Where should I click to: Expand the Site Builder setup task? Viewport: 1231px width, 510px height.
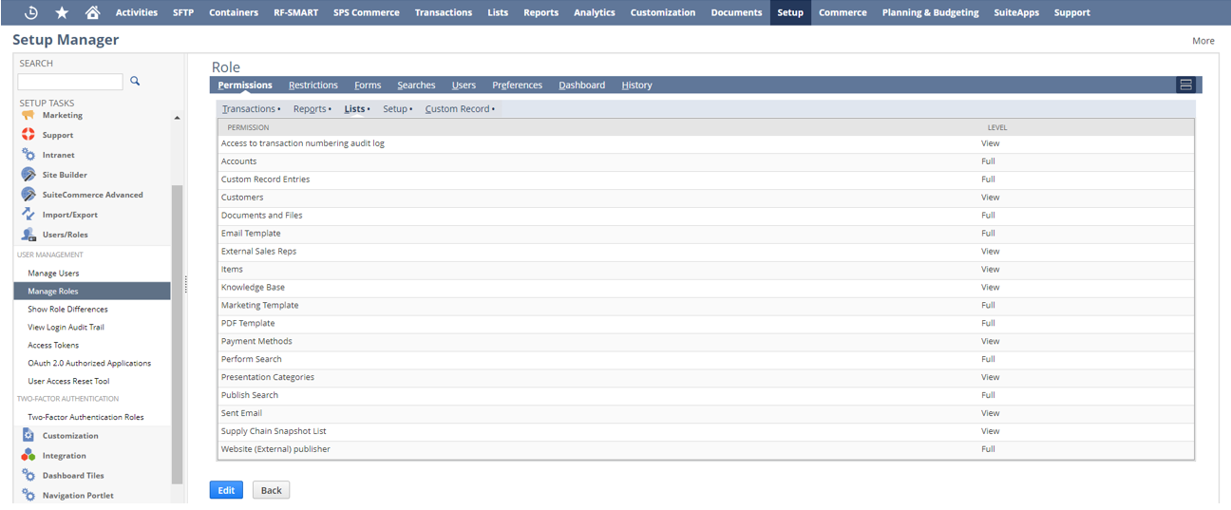click(65, 175)
